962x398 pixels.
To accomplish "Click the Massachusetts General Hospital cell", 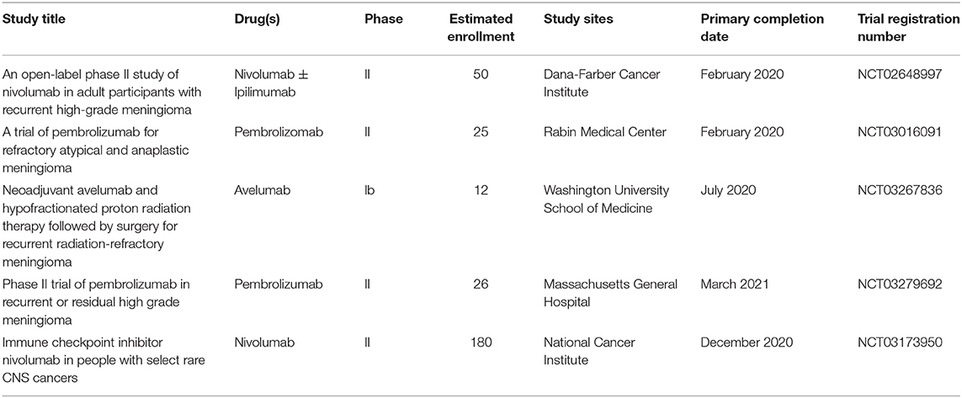I will (610, 293).
